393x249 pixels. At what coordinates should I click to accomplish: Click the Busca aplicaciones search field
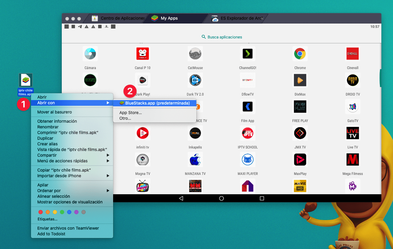coord(221,37)
